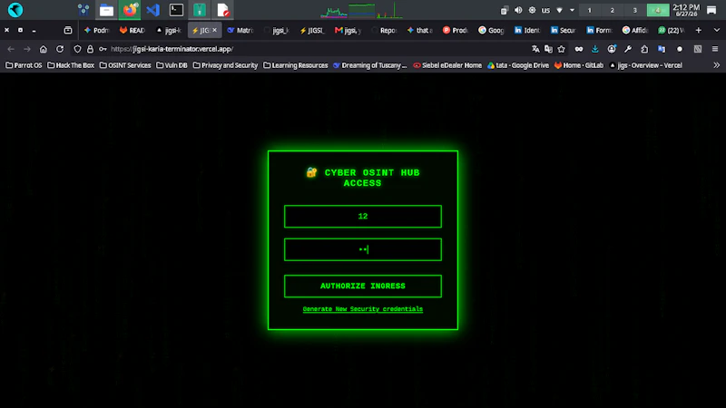Open the Dreaming of Tuscany bookmark

click(x=370, y=65)
